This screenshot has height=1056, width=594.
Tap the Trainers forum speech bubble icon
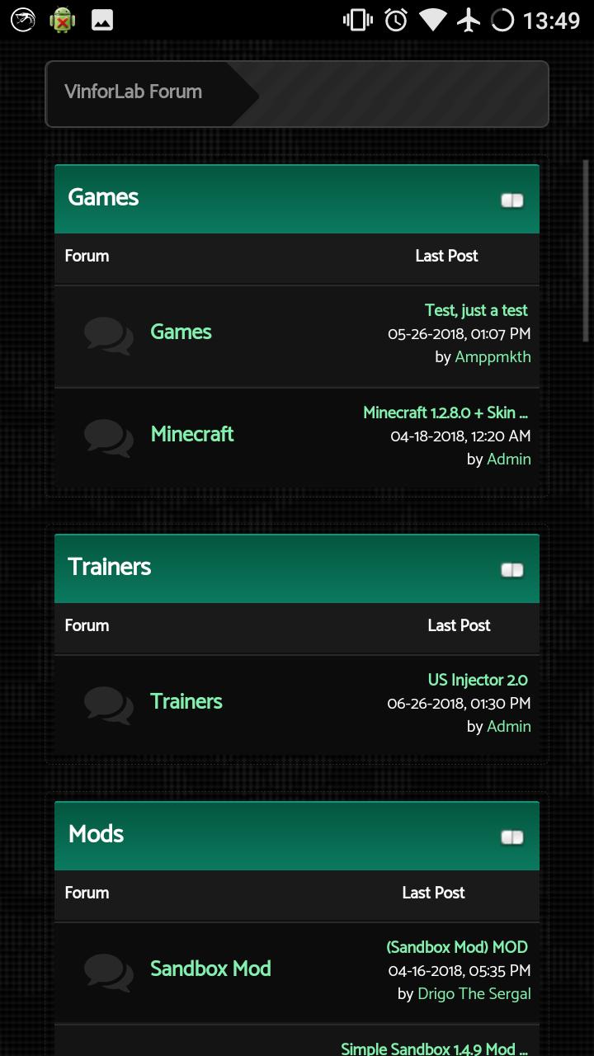click(x=108, y=705)
